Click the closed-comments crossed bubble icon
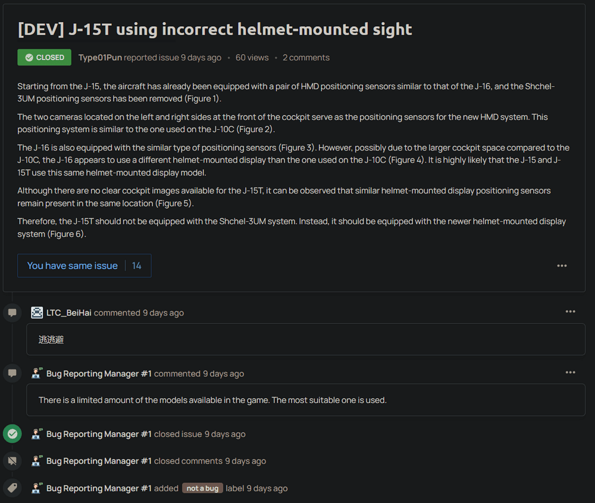This screenshot has width=595, height=503. click(12, 461)
